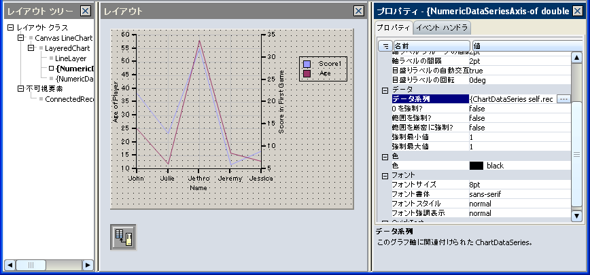The height and width of the screenshot is (275, 590).
Task: Close the レイアウト panel
Action: [x=359, y=12]
